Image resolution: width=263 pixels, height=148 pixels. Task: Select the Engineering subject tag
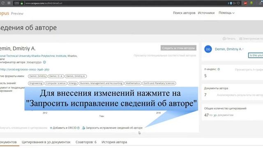(36, 83)
